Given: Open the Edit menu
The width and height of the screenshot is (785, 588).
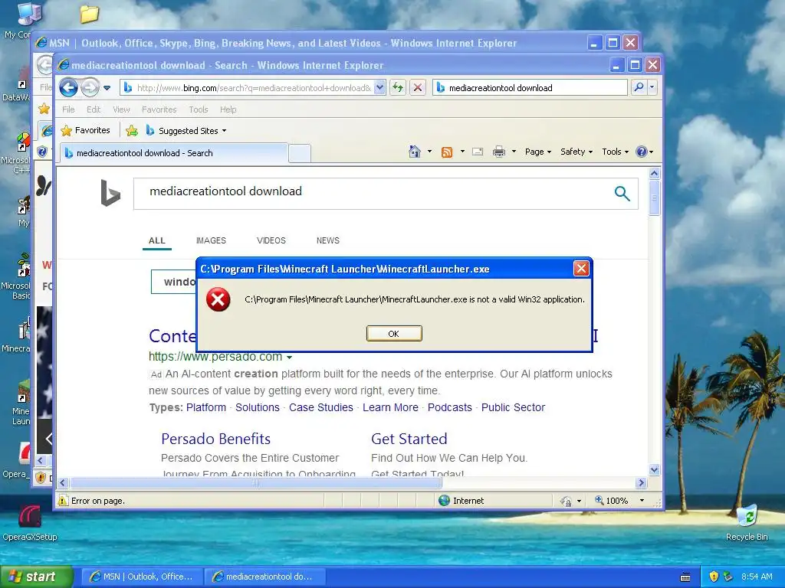Looking at the screenshot, I should pyautogui.click(x=94, y=109).
